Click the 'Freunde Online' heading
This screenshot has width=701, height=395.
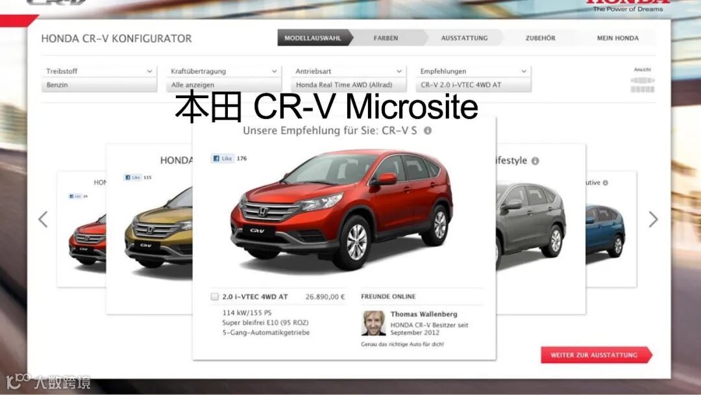click(388, 297)
